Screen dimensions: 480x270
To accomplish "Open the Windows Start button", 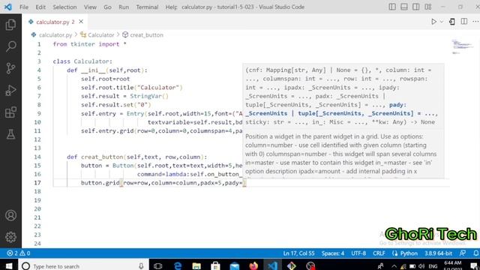I will pos(8,265).
